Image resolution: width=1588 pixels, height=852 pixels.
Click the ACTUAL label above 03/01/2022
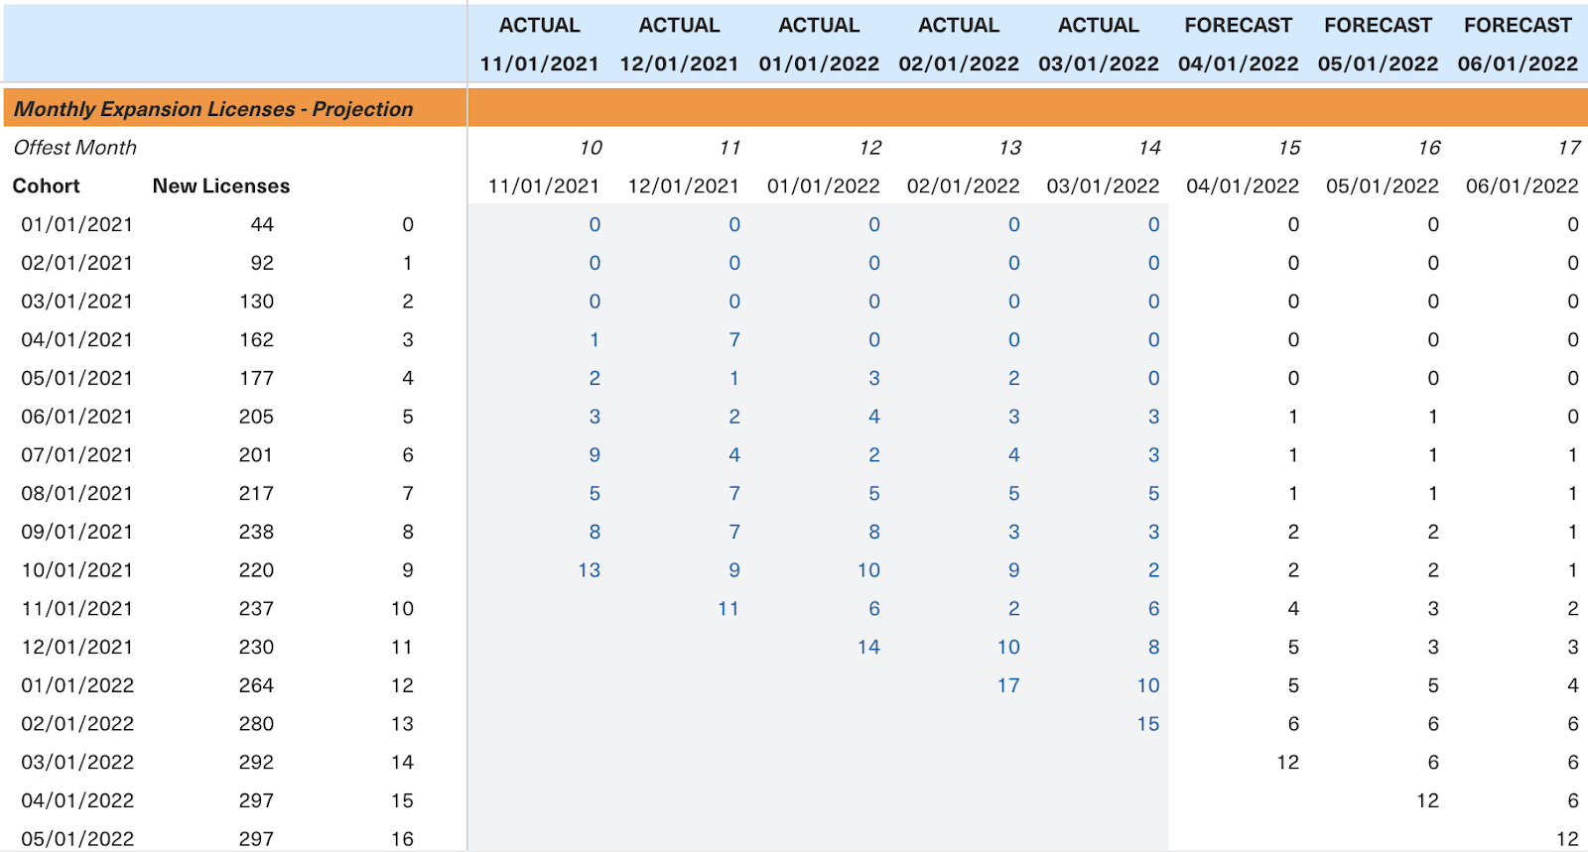tap(1099, 26)
